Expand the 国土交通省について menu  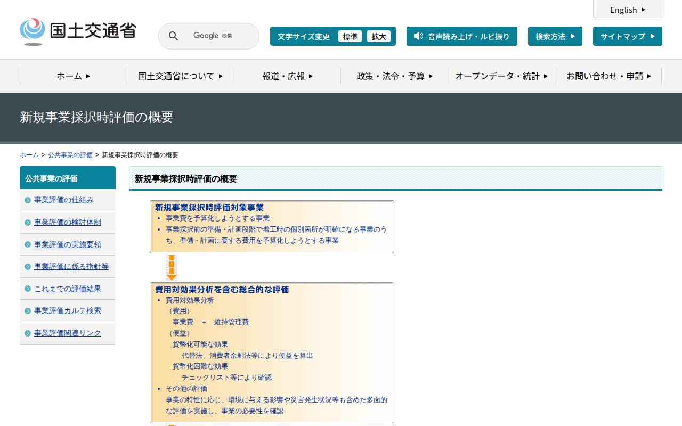pos(180,76)
